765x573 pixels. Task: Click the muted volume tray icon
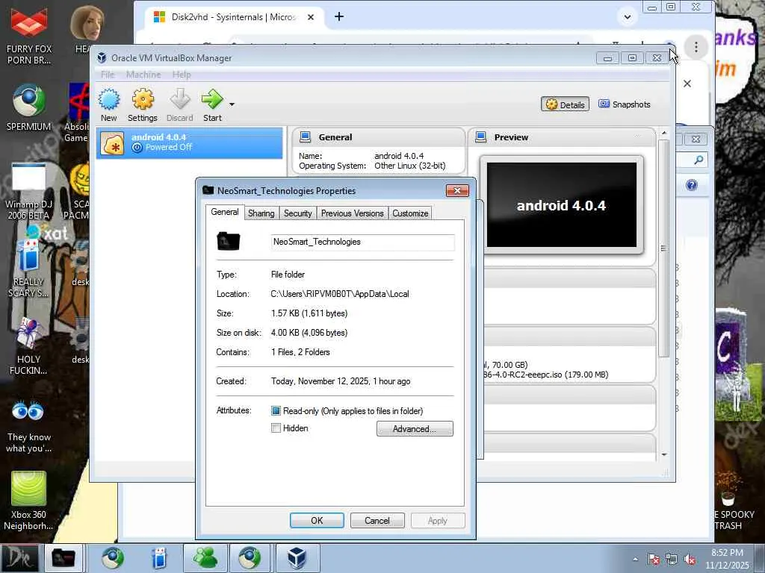690,560
